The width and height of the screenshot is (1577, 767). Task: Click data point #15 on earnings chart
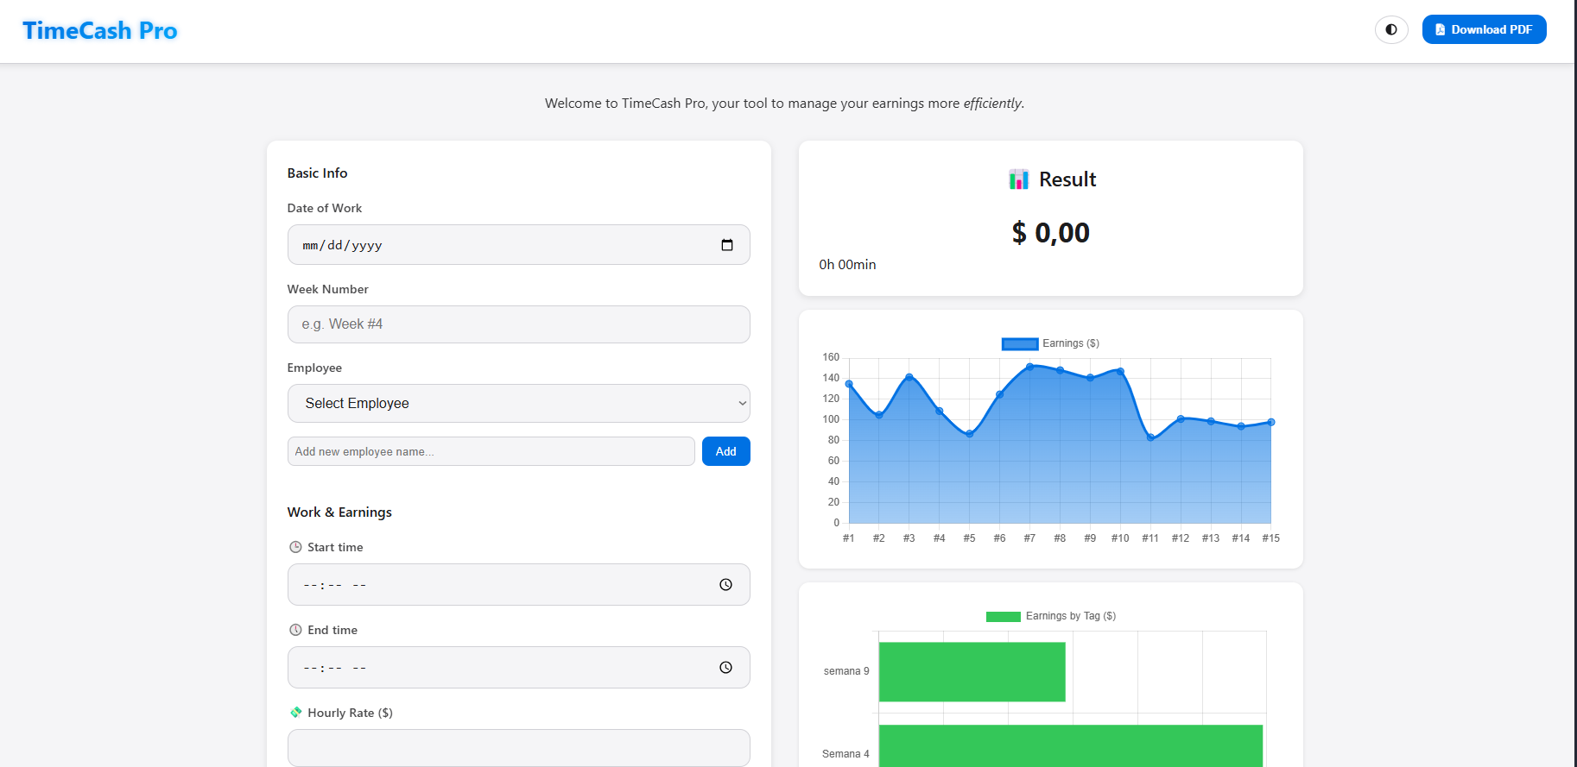tap(1271, 422)
